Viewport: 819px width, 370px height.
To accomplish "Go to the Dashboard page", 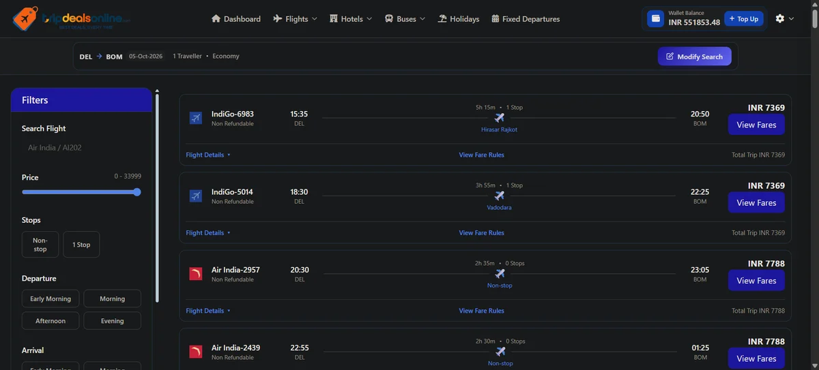I will point(236,19).
